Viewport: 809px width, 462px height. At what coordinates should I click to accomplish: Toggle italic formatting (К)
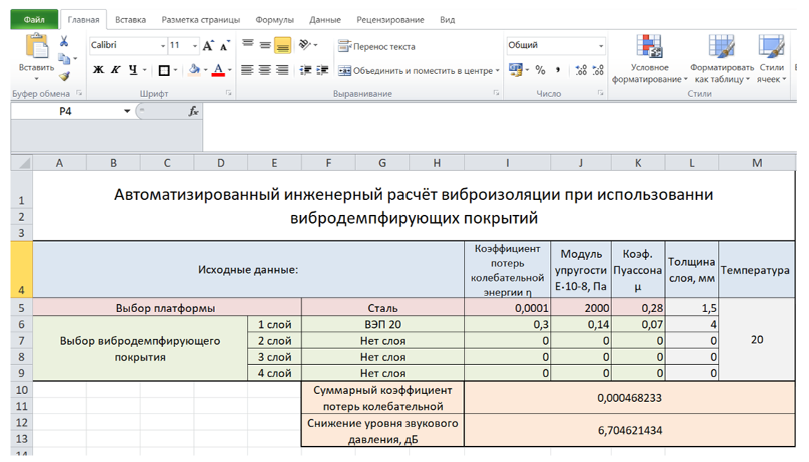pos(116,70)
